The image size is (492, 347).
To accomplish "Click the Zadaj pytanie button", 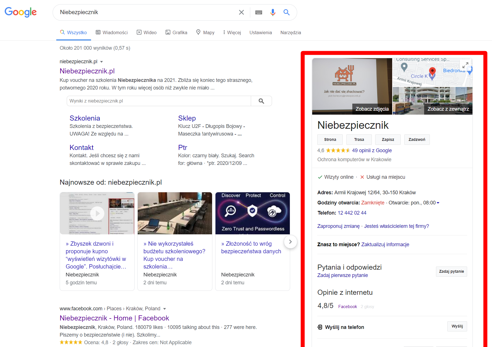I will (451, 271).
